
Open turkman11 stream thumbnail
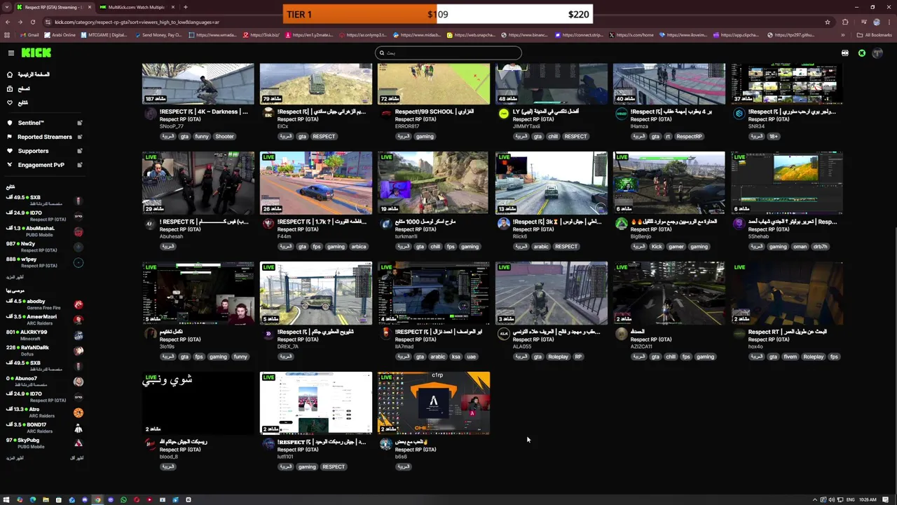pos(434,182)
